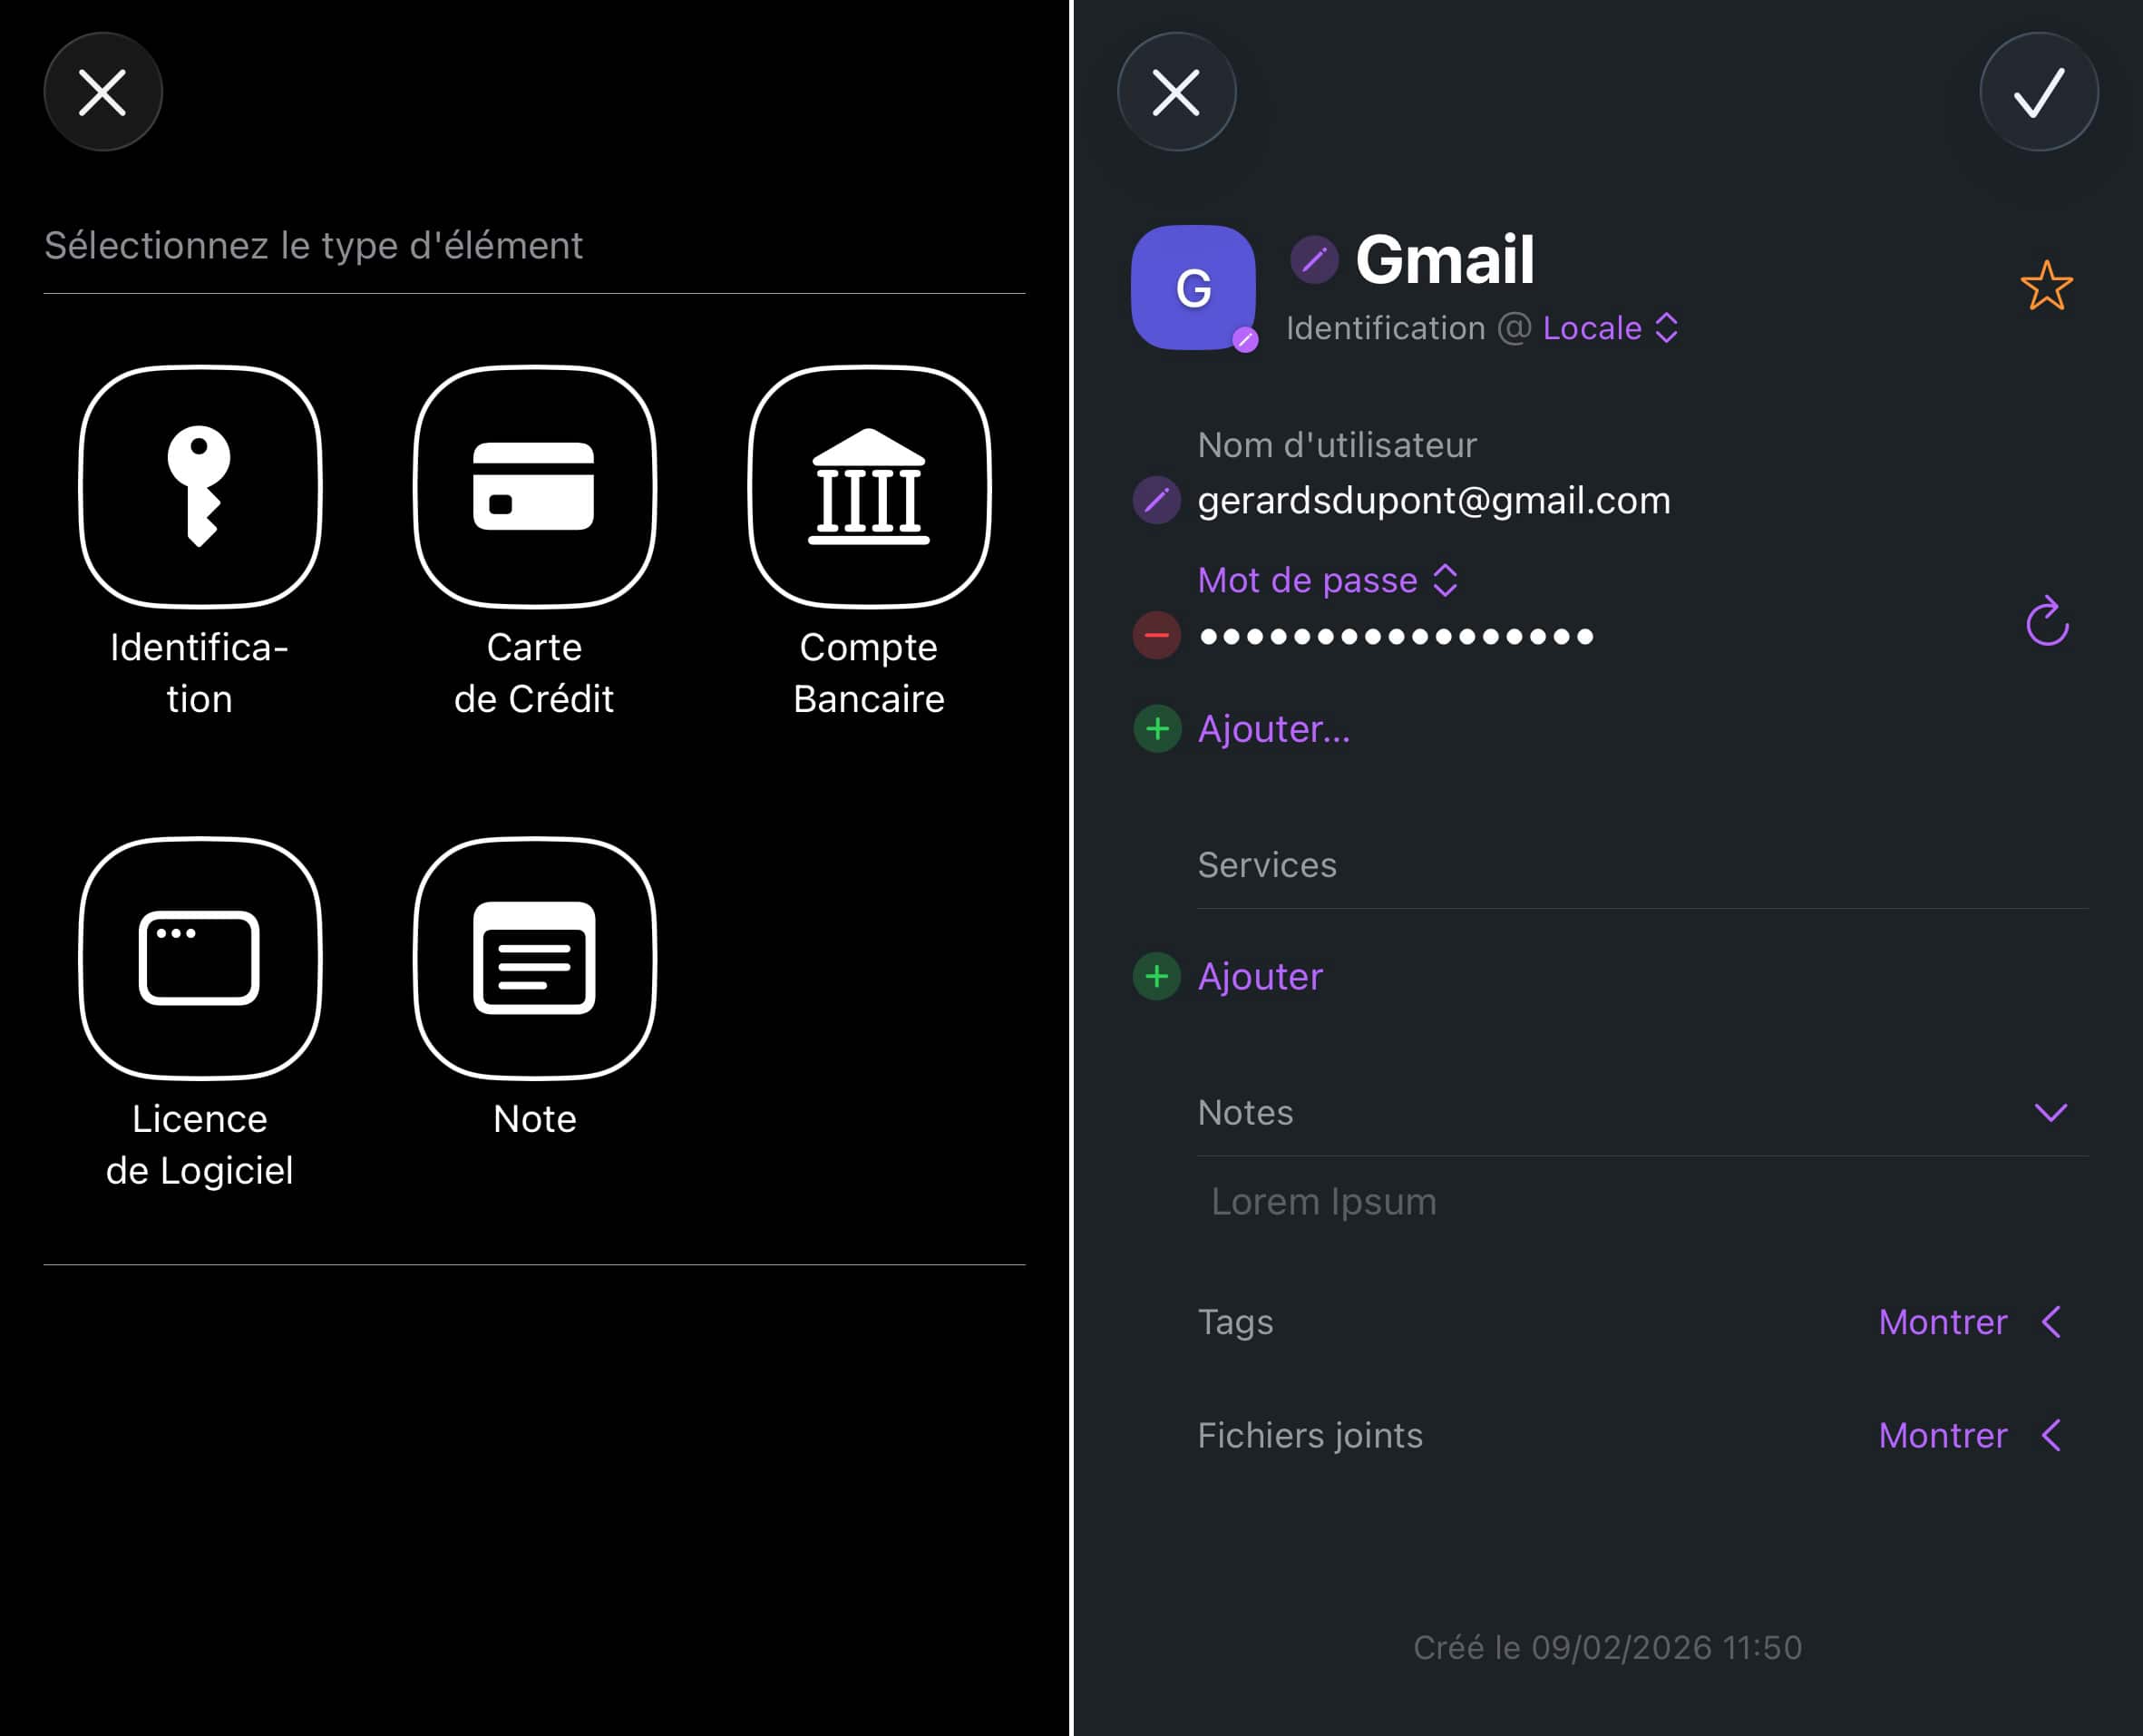Choose the Note item type icon

point(534,958)
